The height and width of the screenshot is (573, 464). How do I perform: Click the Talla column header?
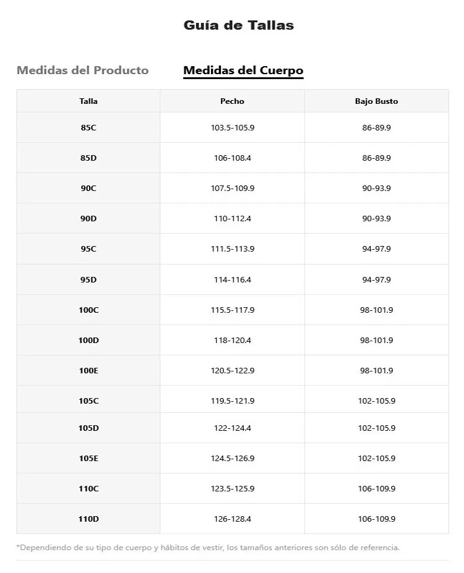point(88,101)
